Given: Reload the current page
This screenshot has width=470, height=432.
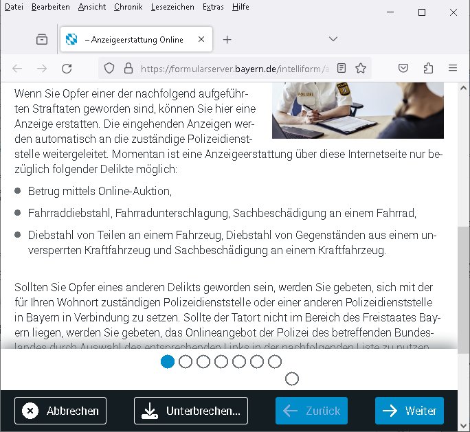Looking at the screenshot, I should [67, 68].
